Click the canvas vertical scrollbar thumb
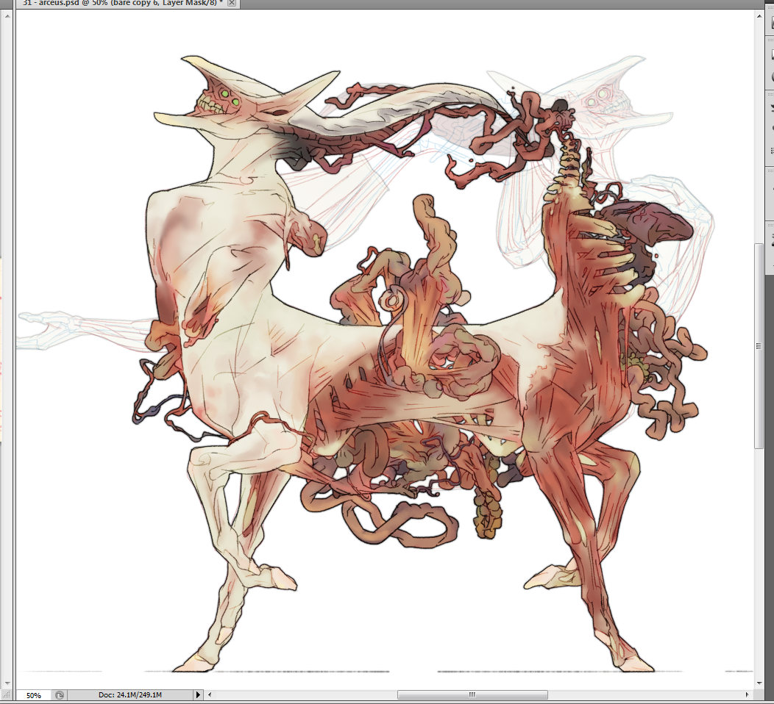 [x=759, y=346]
